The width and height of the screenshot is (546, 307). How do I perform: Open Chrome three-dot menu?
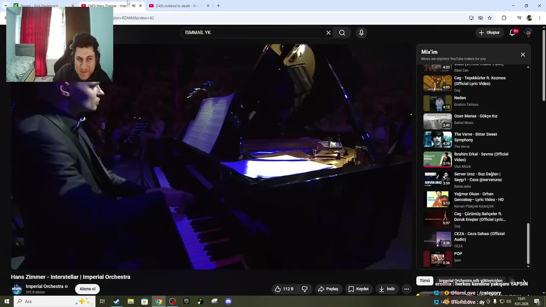[540, 18]
